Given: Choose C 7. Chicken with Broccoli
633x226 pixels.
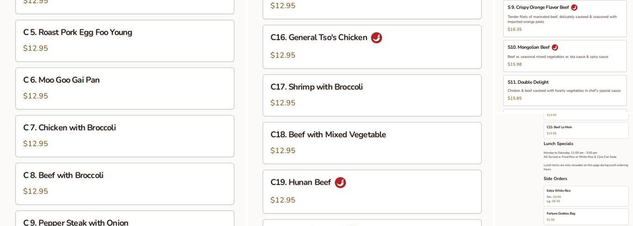Looking at the screenshot, I should tap(124, 136).
